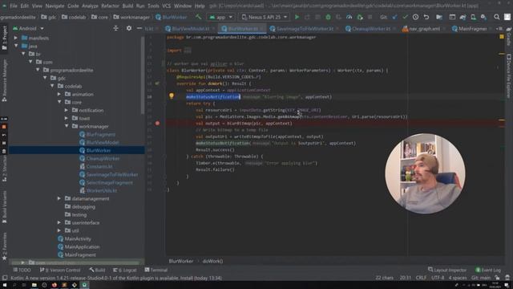Click the user account avatar icon
The width and height of the screenshot is (513, 289).
(507, 17)
